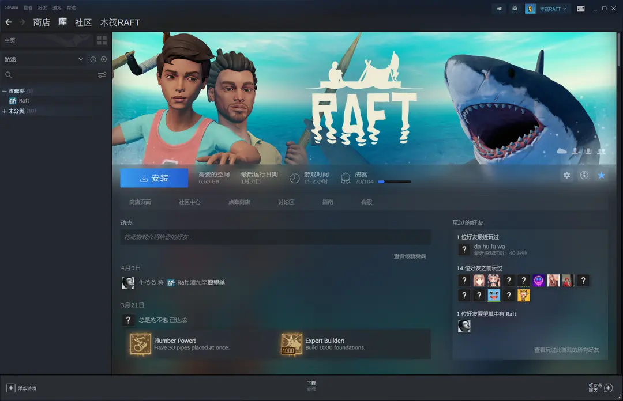Click the blue 安装 button

click(x=154, y=178)
